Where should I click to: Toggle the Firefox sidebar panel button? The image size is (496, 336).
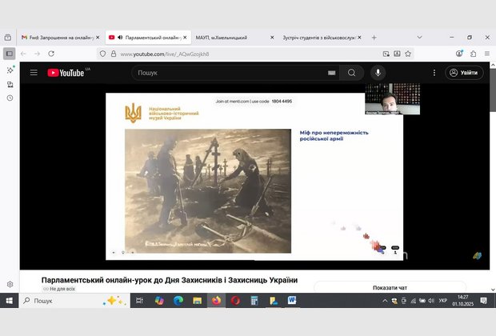click(10, 54)
